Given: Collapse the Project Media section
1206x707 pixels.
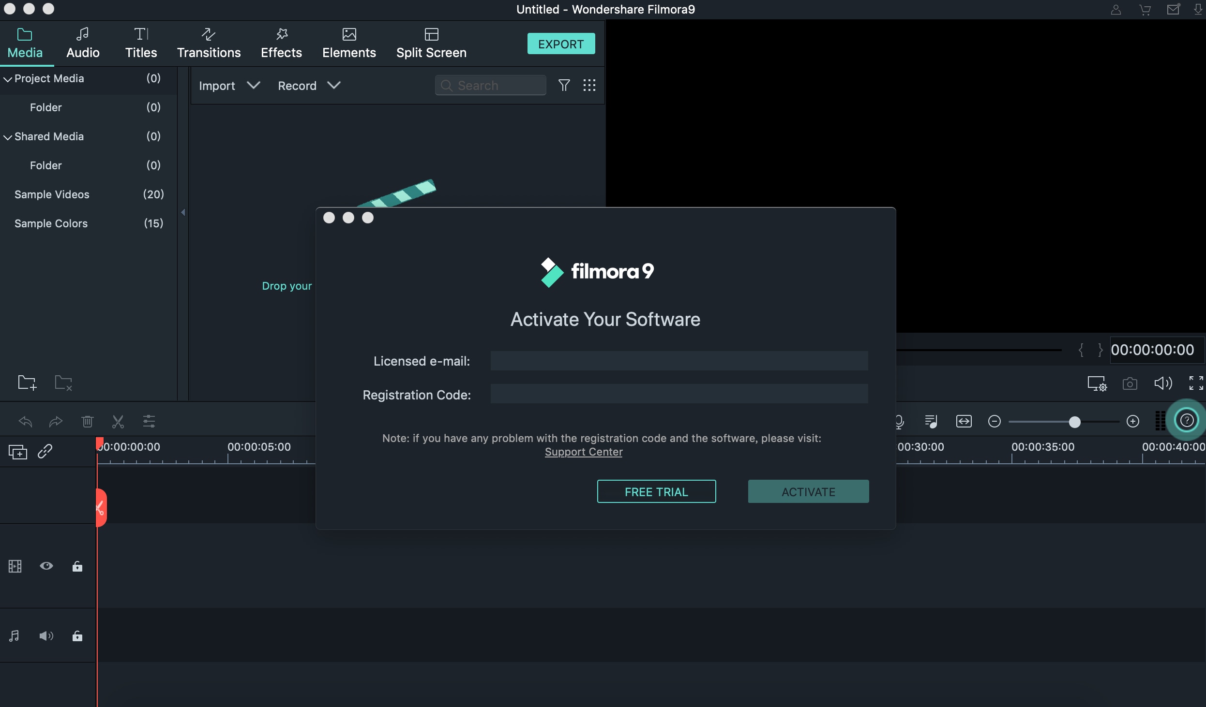Looking at the screenshot, I should [x=8, y=77].
